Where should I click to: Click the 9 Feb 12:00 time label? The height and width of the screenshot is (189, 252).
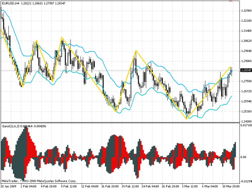(69, 186)
